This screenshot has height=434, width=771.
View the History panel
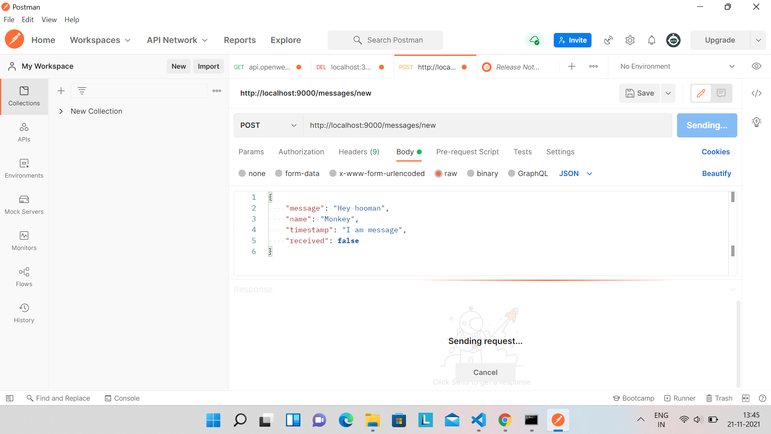[x=24, y=313]
